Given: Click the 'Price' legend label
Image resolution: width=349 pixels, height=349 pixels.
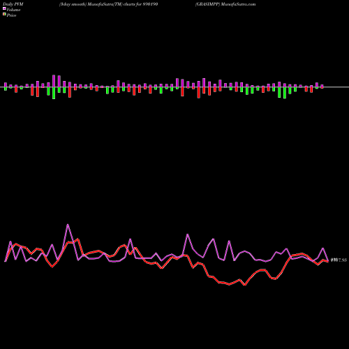Looking at the screenshot, I should [11, 15].
